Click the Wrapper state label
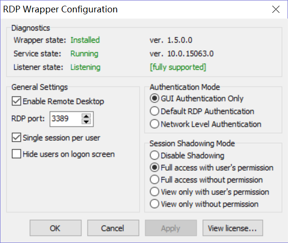Viewport: 288px width, 243px height. (x=40, y=40)
